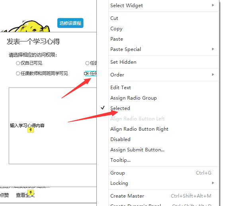Click the 输入学习心得内容 text area
The width and height of the screenshot is (231, 206).
pyautogui.click(x=53, y=126)
